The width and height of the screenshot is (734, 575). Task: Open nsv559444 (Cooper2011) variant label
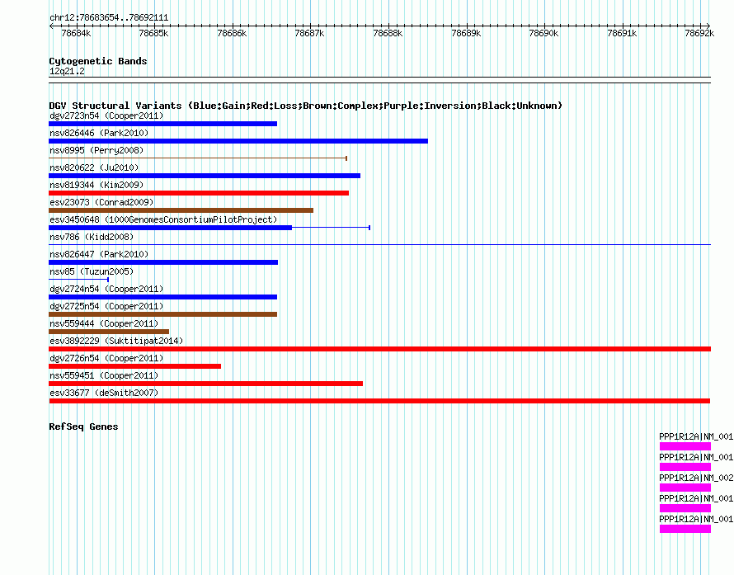(x=104, y=323)
